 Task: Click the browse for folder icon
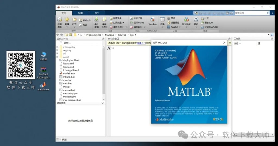pyautogui.click(x=70, y=35)
